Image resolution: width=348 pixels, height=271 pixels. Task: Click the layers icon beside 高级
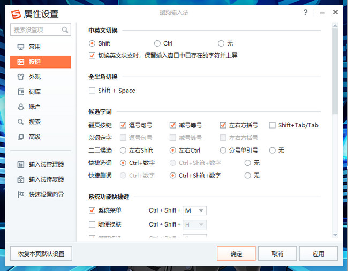coord(21,137)
